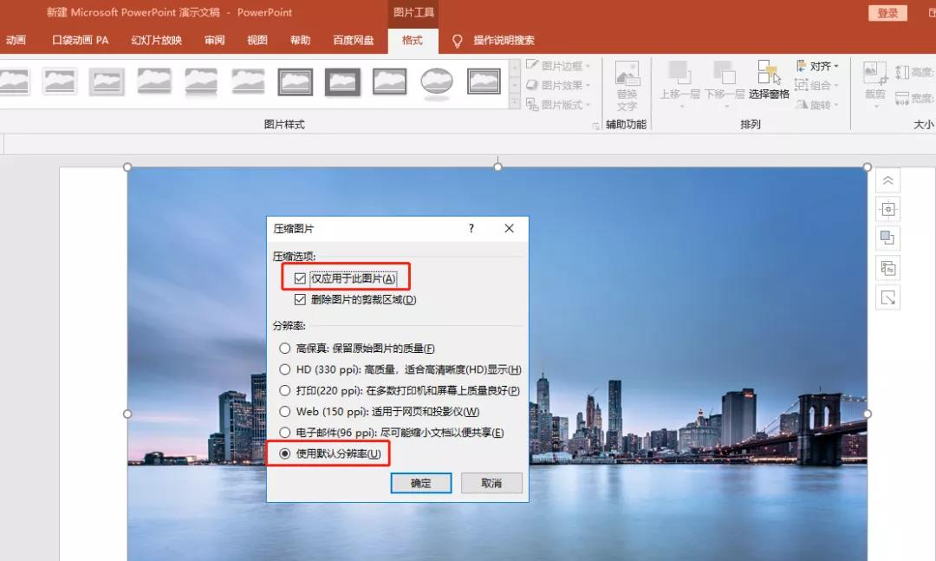Apply oval picture style thumbnail
This screenshot has width=936, height=561.
coord(436,82)
